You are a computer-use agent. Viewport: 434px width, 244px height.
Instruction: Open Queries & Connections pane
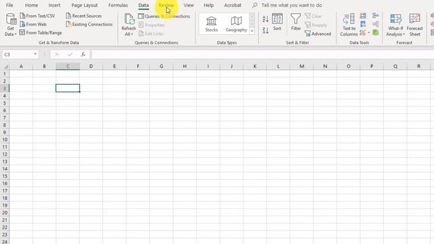pos(164,16)
